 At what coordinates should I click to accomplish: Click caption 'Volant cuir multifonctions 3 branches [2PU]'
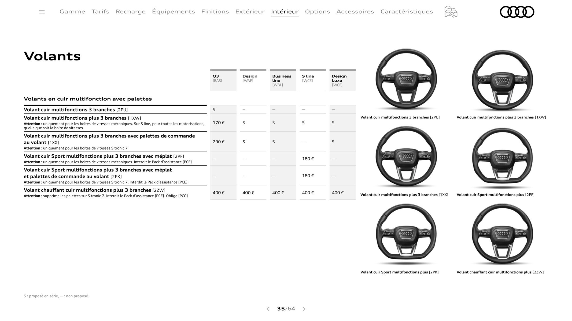(400, 117)
